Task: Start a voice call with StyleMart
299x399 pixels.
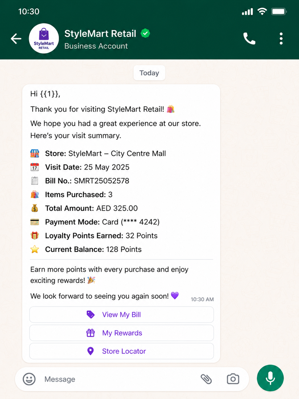Action: tap(249, 39)
